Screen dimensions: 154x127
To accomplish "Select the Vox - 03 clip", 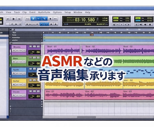I will pyautogui.click(x=138, y=95).
